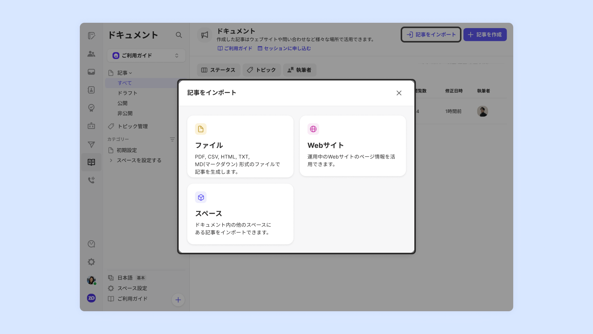593x334 pixels.
Task: Open the paper-plane marketing icon
Action: click(91, 144)
